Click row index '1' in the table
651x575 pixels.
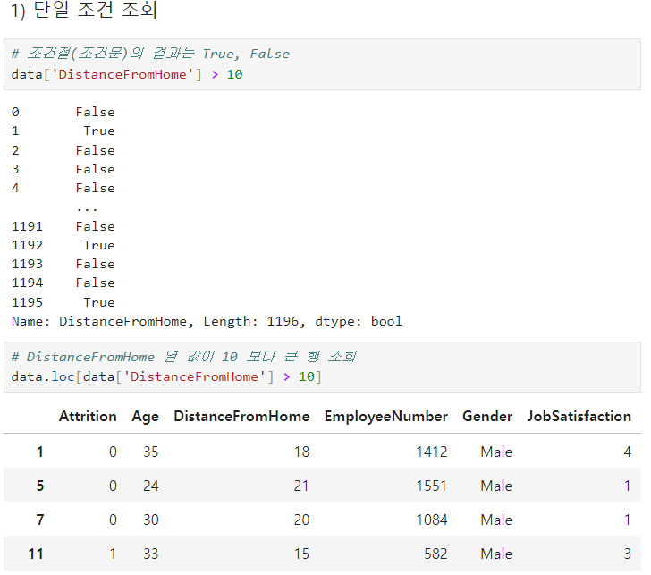click(40, 452)
